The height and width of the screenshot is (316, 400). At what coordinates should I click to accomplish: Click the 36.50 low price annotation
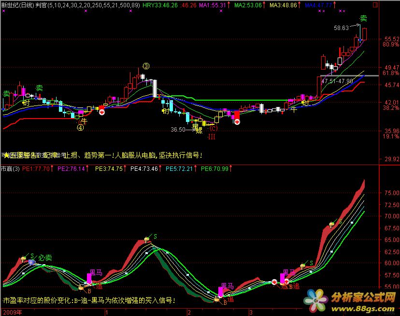pos(178,130)
